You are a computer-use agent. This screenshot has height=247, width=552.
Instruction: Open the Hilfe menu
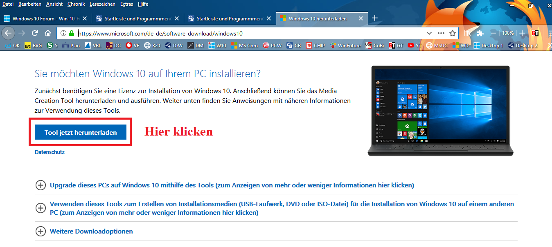143,4
